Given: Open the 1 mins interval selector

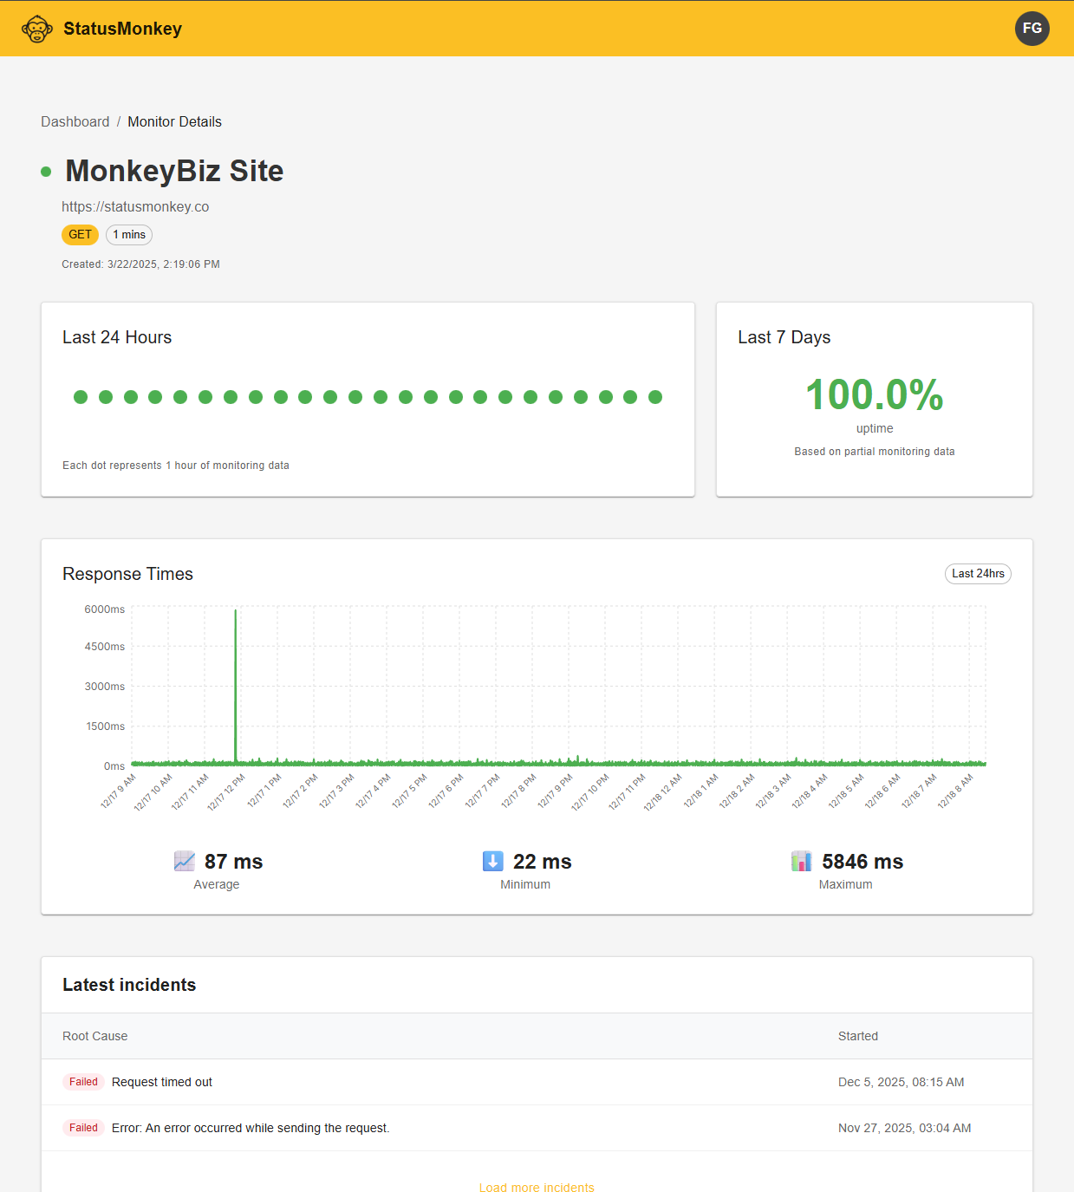Looking at the screenshot, I should click(x=128, y=234).
